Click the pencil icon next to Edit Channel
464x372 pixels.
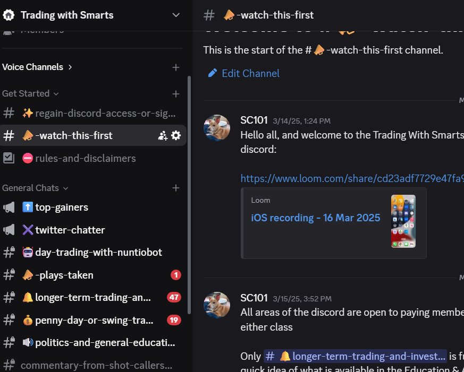tap(213, 73)
